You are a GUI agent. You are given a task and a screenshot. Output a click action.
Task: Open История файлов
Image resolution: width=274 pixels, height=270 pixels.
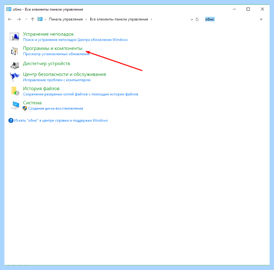tap(41, 89)
